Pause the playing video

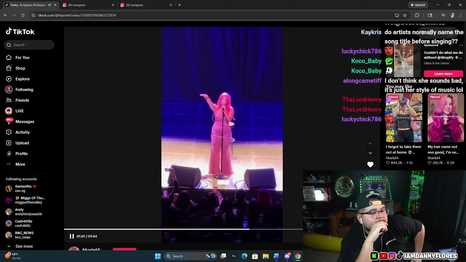tap(72, 236)
